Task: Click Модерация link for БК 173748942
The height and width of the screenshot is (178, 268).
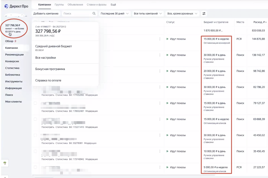Action: 92,159
